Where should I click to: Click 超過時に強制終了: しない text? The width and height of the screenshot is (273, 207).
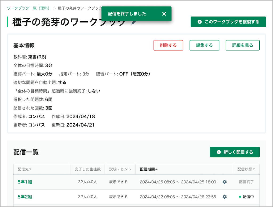57,91
